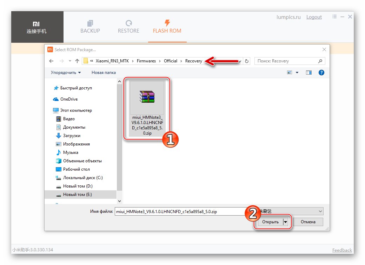Click the Документы document icon
Image resolution: width=365 pixels, height=265 pixels.
click(x=59, y=127)
